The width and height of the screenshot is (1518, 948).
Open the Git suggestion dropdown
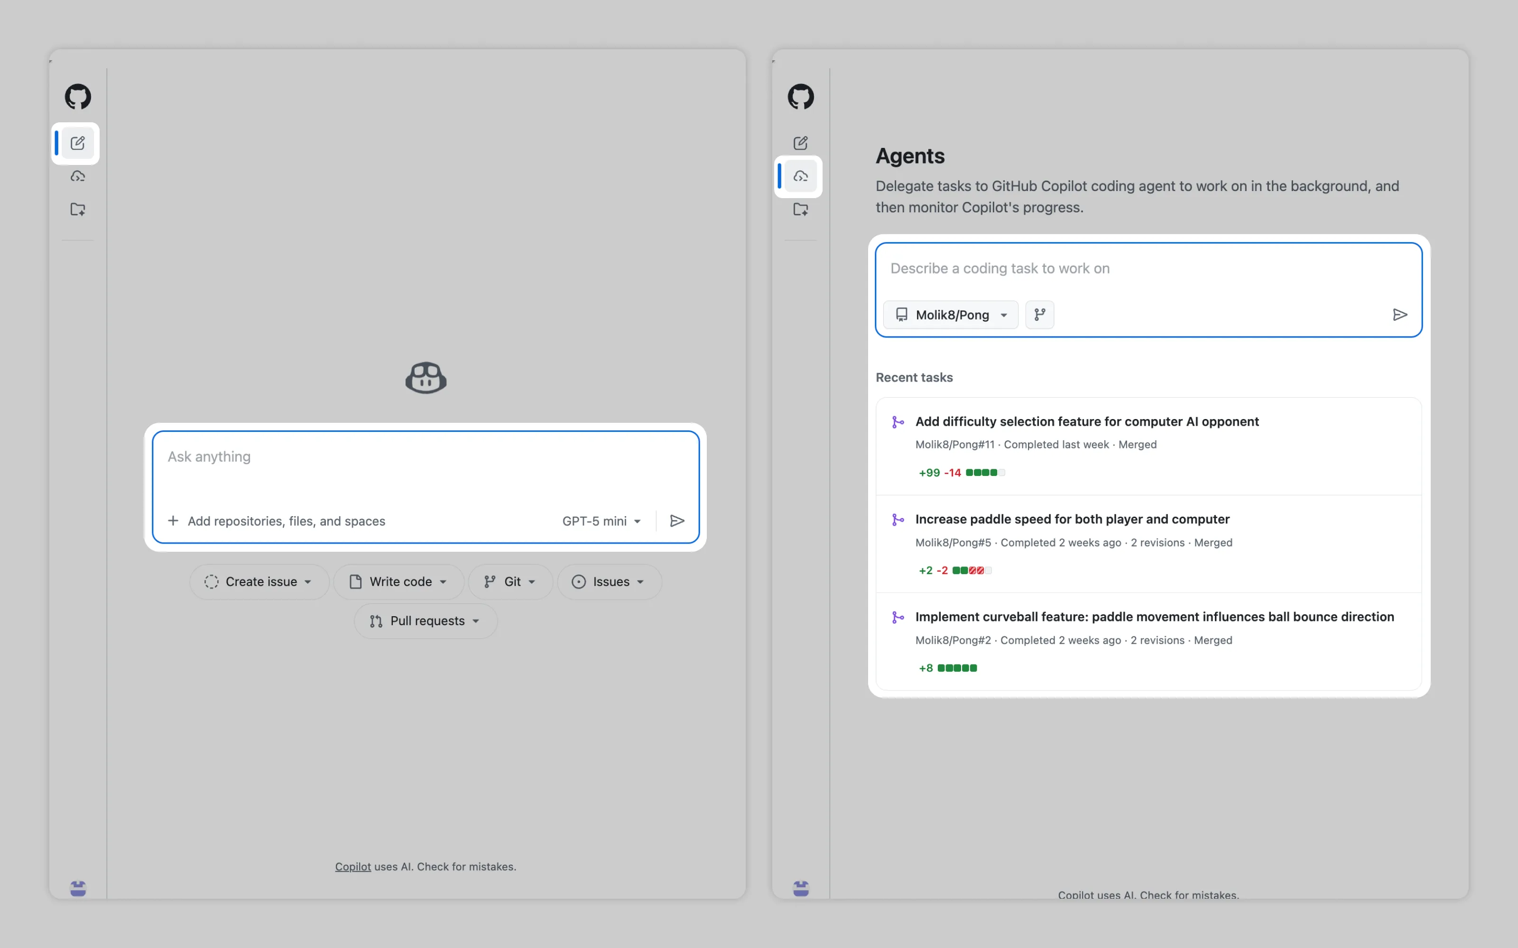pos(510,582)
